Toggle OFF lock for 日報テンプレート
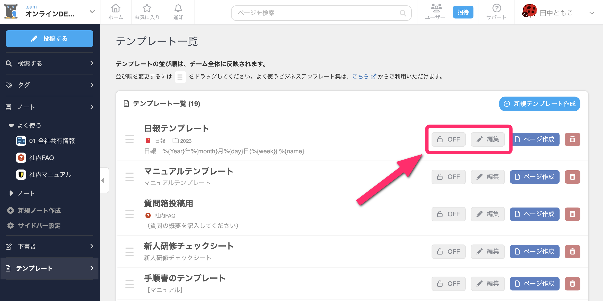The image size is (603, 301). 448,139
